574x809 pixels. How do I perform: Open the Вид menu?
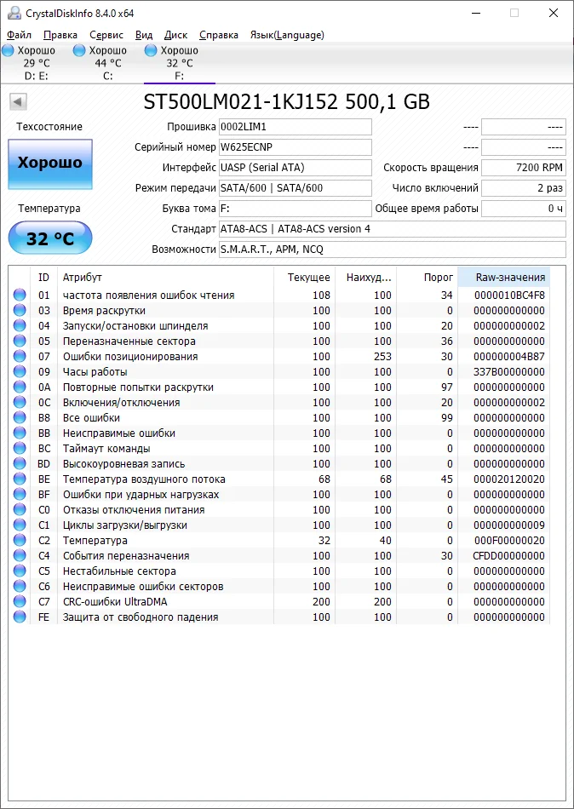point(144,35)
